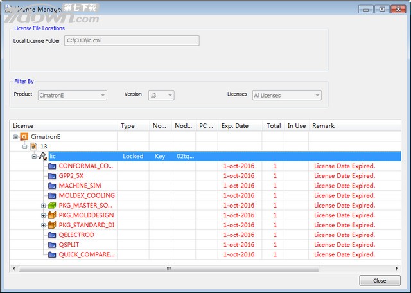
Task: Click the CONFORMAL_CO folder icon
Action: click(52, 166)
